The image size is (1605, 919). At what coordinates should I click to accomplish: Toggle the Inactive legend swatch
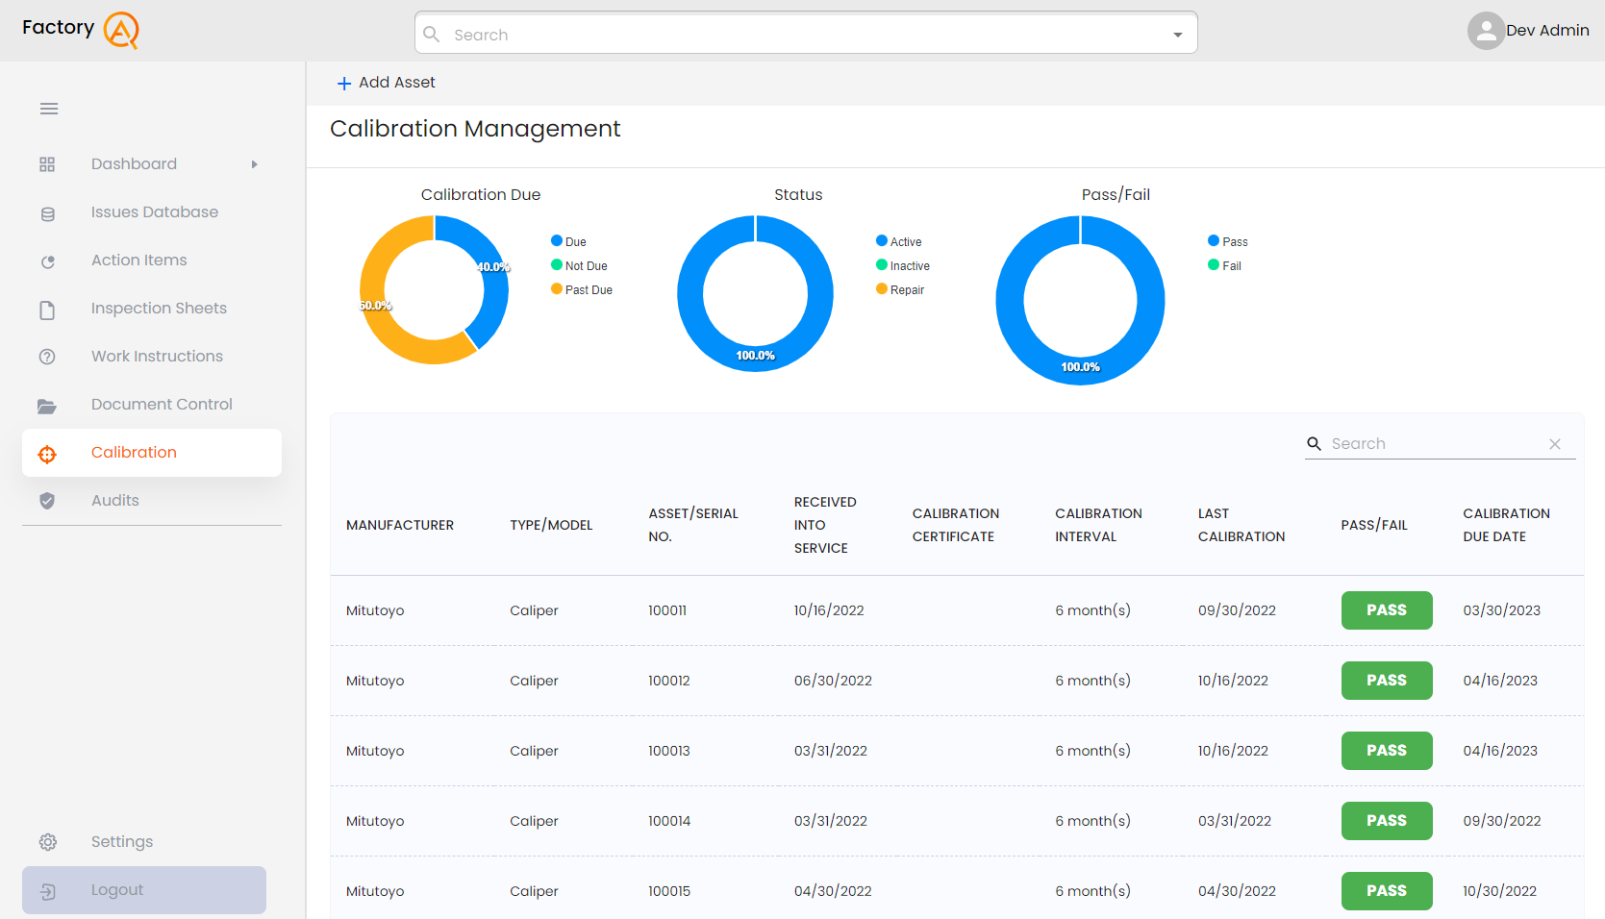pyautogui.click(x=882, y=264)
